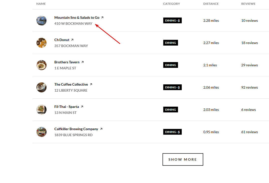Sort by the Distance column header

click(x=211, y=4)
